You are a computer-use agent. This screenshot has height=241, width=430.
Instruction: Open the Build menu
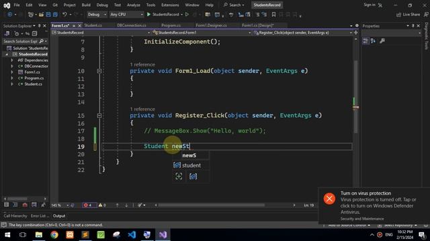coord(86,5)
